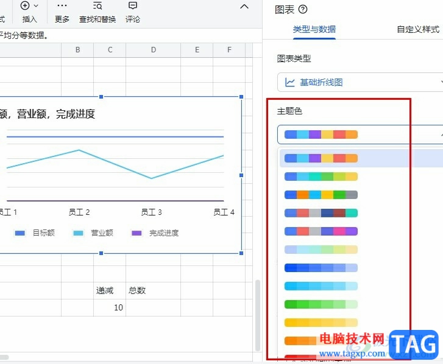Click the line chart icon in chart type box
The image size is (443, 364).
[x=290, y=82]
